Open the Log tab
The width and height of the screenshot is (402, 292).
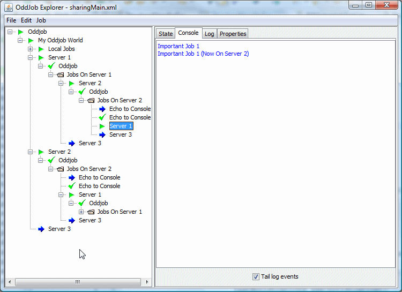coord(209,34)
